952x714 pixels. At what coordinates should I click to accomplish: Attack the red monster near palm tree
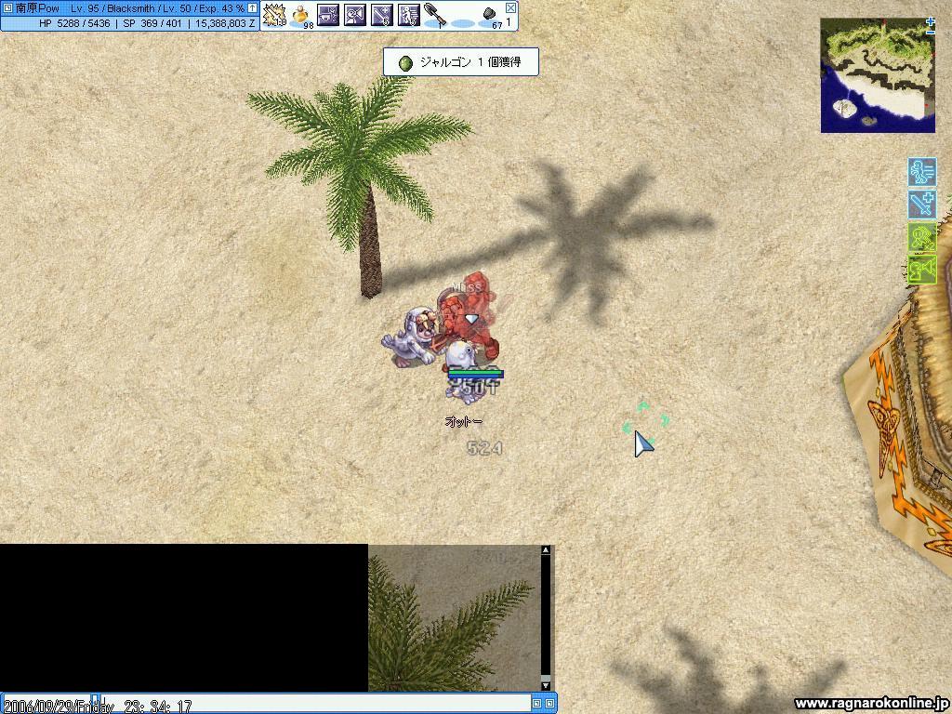(470, 316)
